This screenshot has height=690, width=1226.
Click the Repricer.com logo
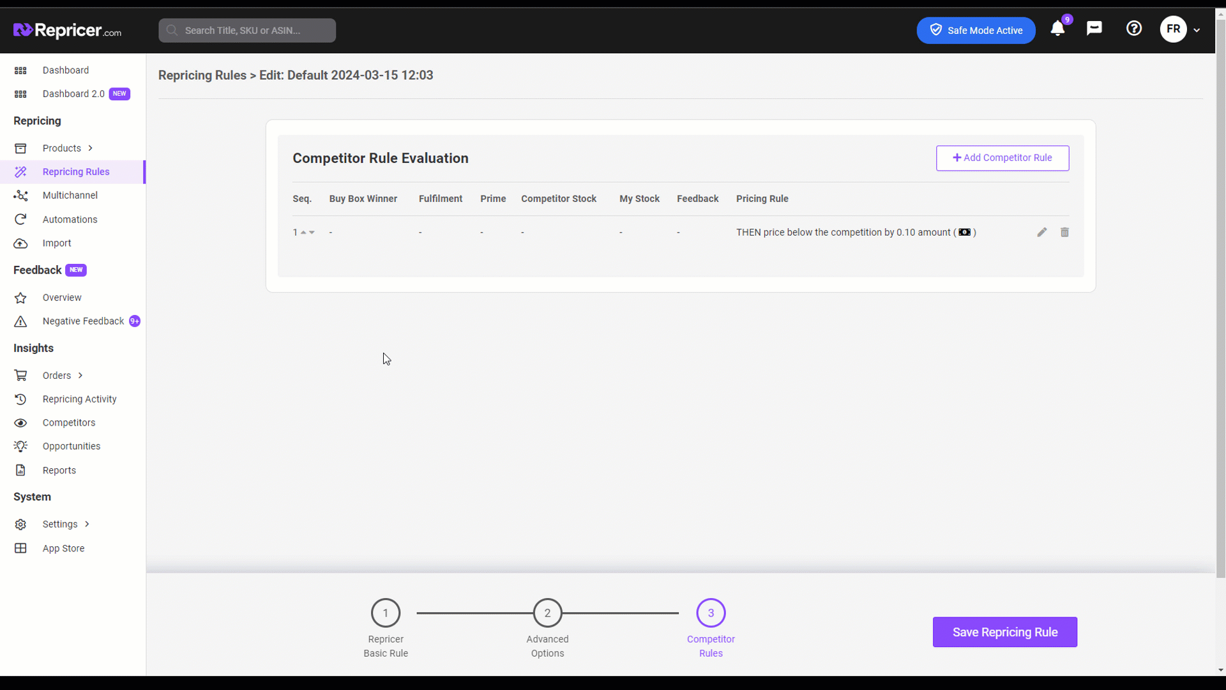click(67, 30)
